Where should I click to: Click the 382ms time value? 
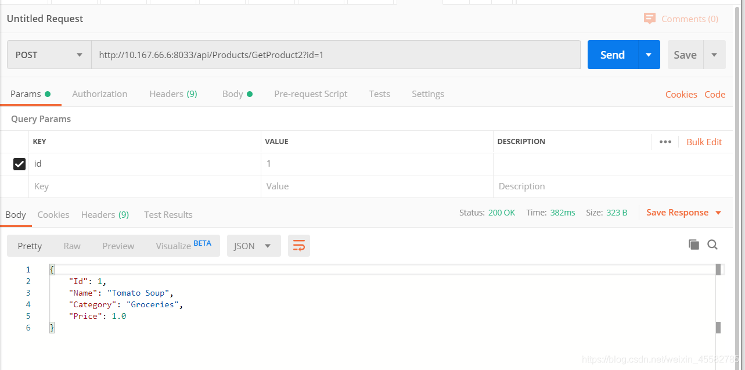pyautogui.click(x=563, y=213)
